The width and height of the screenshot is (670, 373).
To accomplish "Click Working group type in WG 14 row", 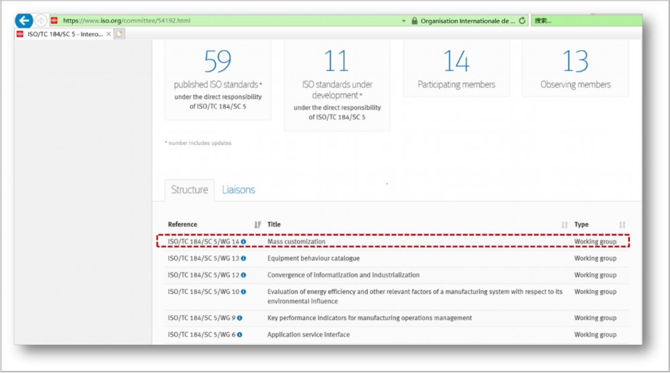I will click(x=595, y=242).
